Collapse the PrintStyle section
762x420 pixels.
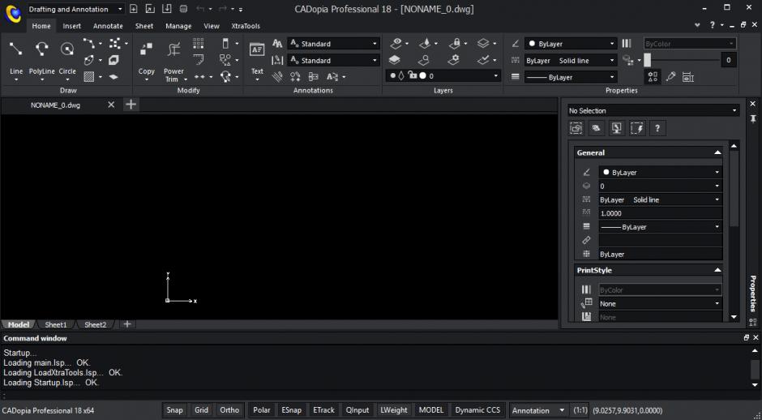[x=717, y=270]
